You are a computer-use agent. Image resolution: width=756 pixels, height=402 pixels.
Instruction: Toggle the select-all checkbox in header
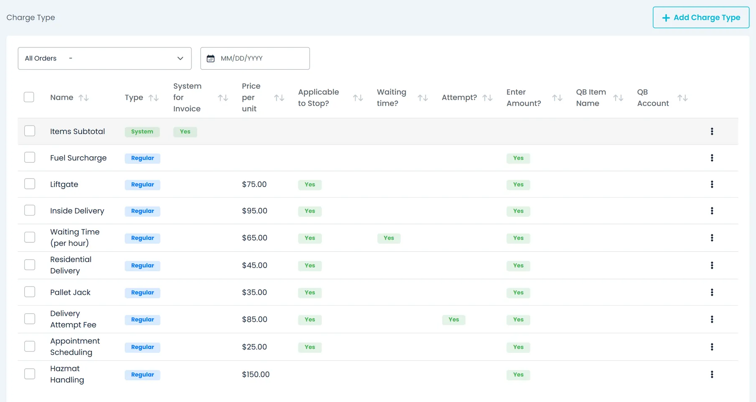tap(29, 97)
